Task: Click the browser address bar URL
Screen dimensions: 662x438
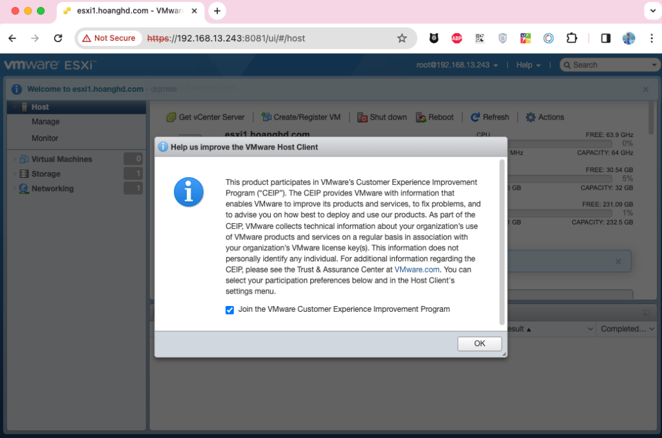Action: 226,38
